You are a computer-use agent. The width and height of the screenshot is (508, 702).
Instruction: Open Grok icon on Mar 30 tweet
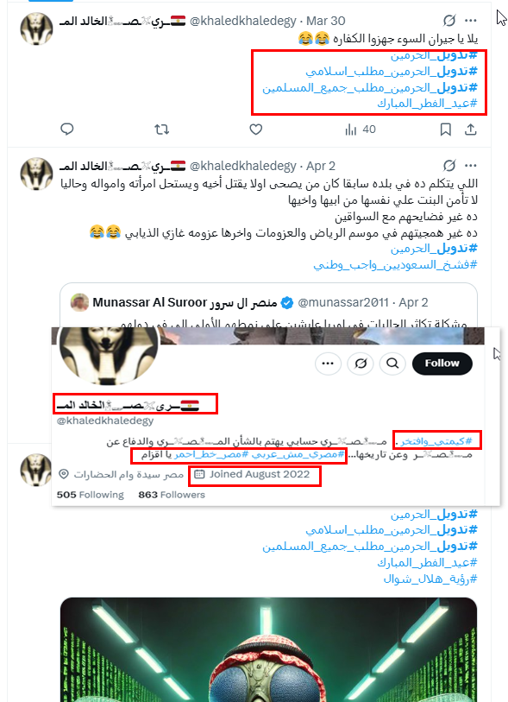point(449,21)
